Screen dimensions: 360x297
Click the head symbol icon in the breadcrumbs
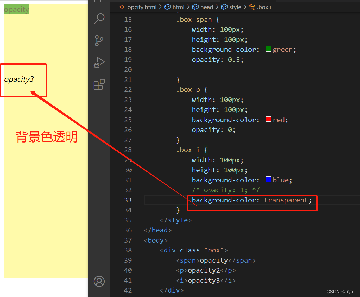(x=195, y=7)
